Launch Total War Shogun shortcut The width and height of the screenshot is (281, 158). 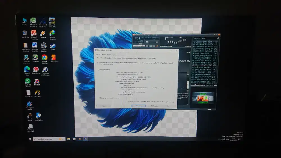[x=30, y=117]
